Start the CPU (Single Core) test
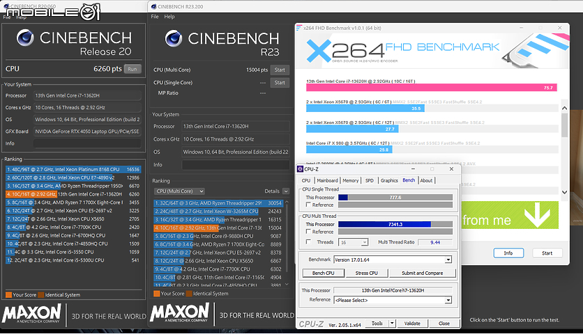Screen dimensions: 583x334 [x=280, y=83]
